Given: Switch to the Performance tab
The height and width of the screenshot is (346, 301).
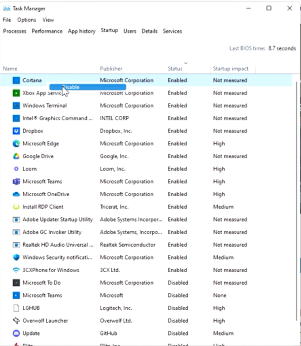Looking at the screenshot, I should tap(47, 31).
